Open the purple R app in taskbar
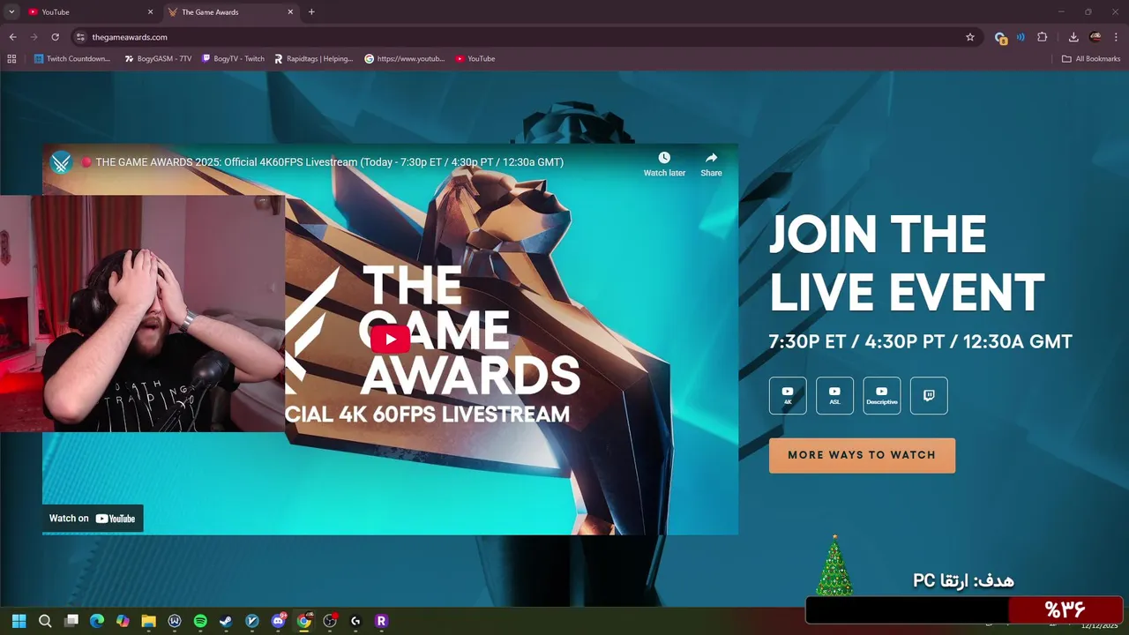Viewport: 1129px width, 635px height. (x=381, y=621)
